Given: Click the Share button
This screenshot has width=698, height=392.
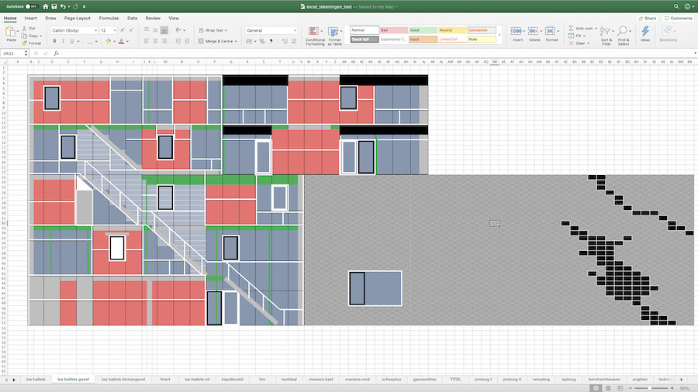Looking at the screenshot, I should pos(647,17).
